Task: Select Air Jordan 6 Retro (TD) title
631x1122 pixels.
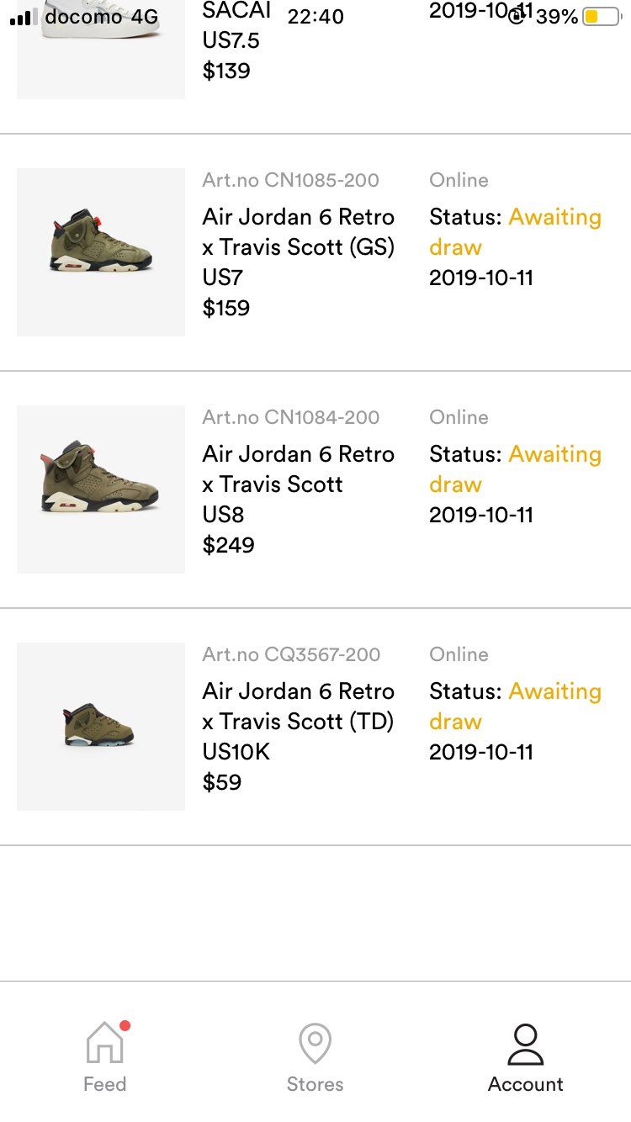Action: (x=299, y=707)
